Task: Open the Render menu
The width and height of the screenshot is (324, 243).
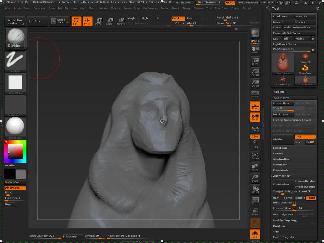Action: click(x=165, y=8)
